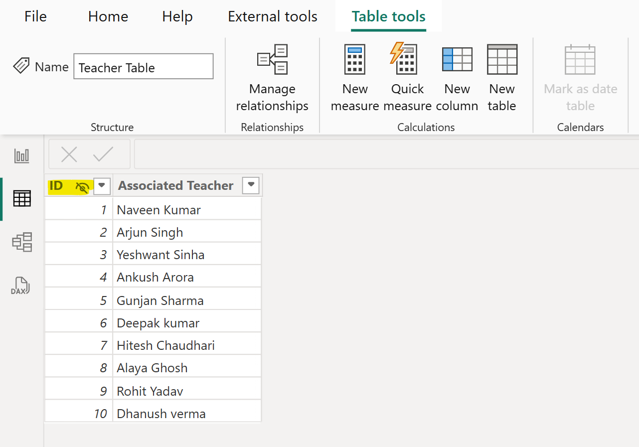Commit the formula with the checkmark
The image size is (639, 447).
[x=104, y=154]
